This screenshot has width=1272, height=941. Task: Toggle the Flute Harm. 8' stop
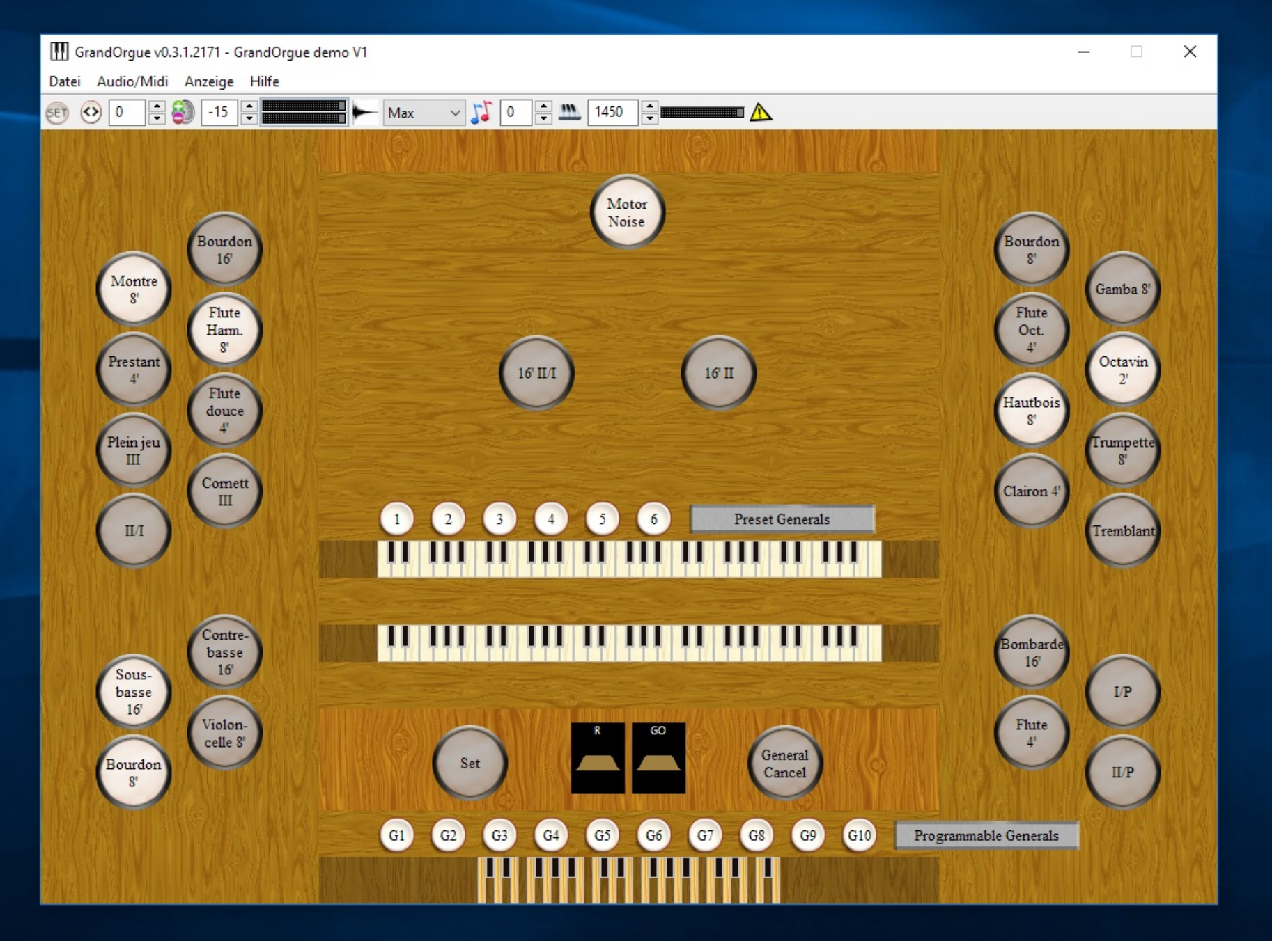tap(224, 330)
